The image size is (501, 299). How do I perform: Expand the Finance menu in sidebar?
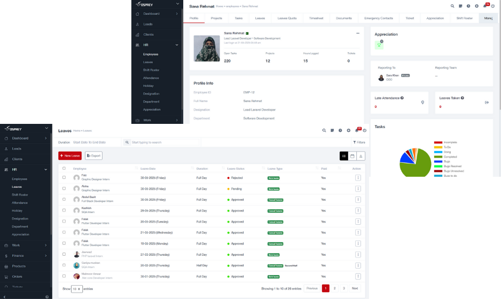(26, 256)
